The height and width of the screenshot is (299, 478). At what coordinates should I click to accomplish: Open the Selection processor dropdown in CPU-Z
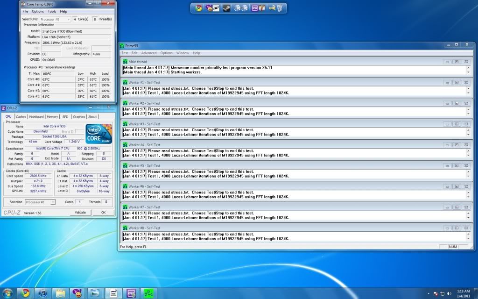click(x=53, y=202)
